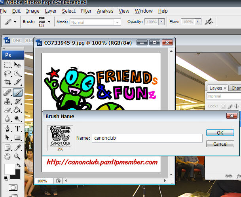Reset default foreground and background colors
Screen dimensions: 241x197
pyautogui.click(x=6, y=178)
